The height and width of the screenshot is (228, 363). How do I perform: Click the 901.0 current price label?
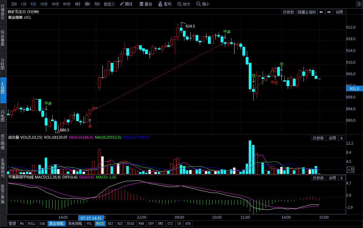(354, 88)
